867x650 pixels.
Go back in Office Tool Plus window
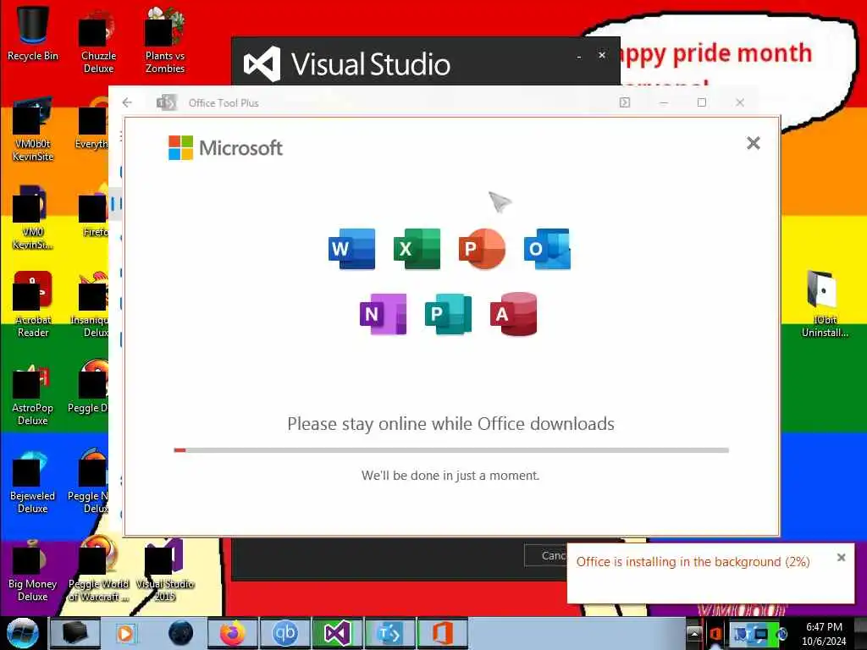coord(127,102)
